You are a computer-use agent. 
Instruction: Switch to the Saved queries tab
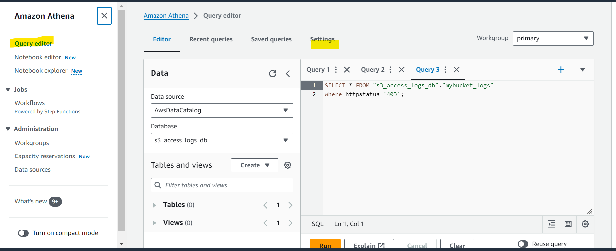[x=271, y=39]
